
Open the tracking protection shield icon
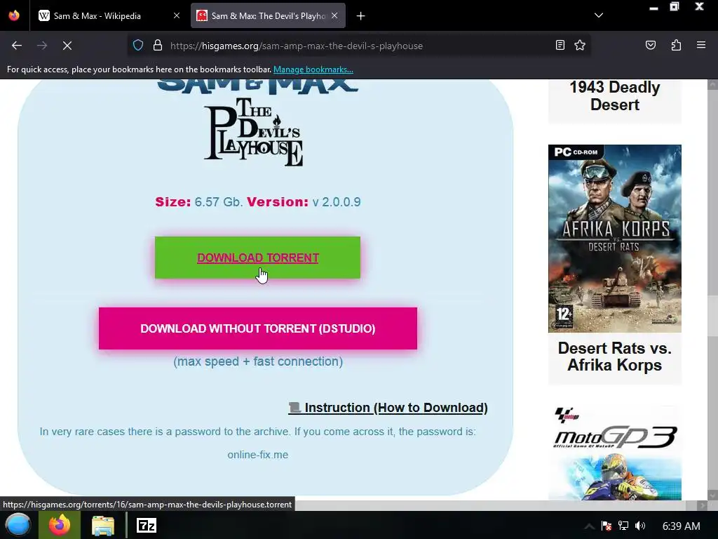pos(138,46)
